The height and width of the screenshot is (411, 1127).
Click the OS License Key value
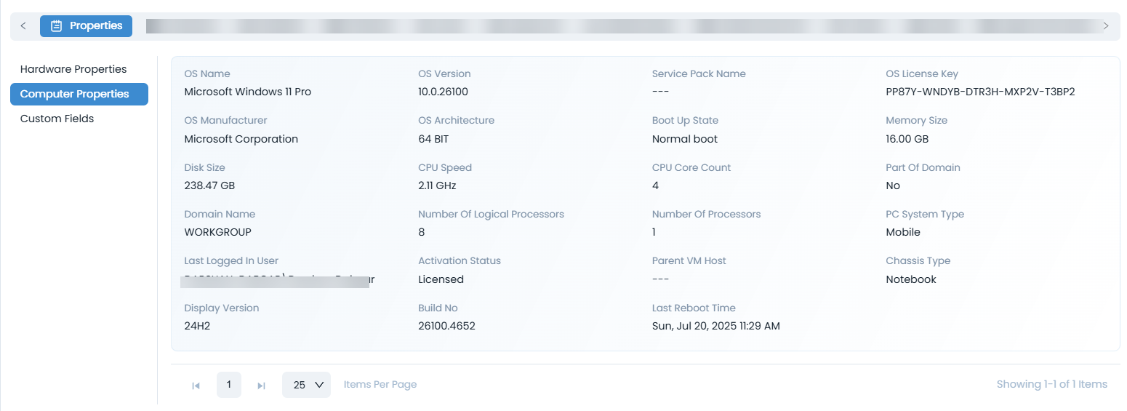980,92
